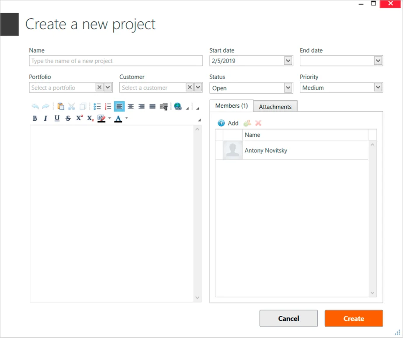Click the paragraph direction icon
Image resolution: width=403 pixels, height=338 pixels.
[164, 106]
